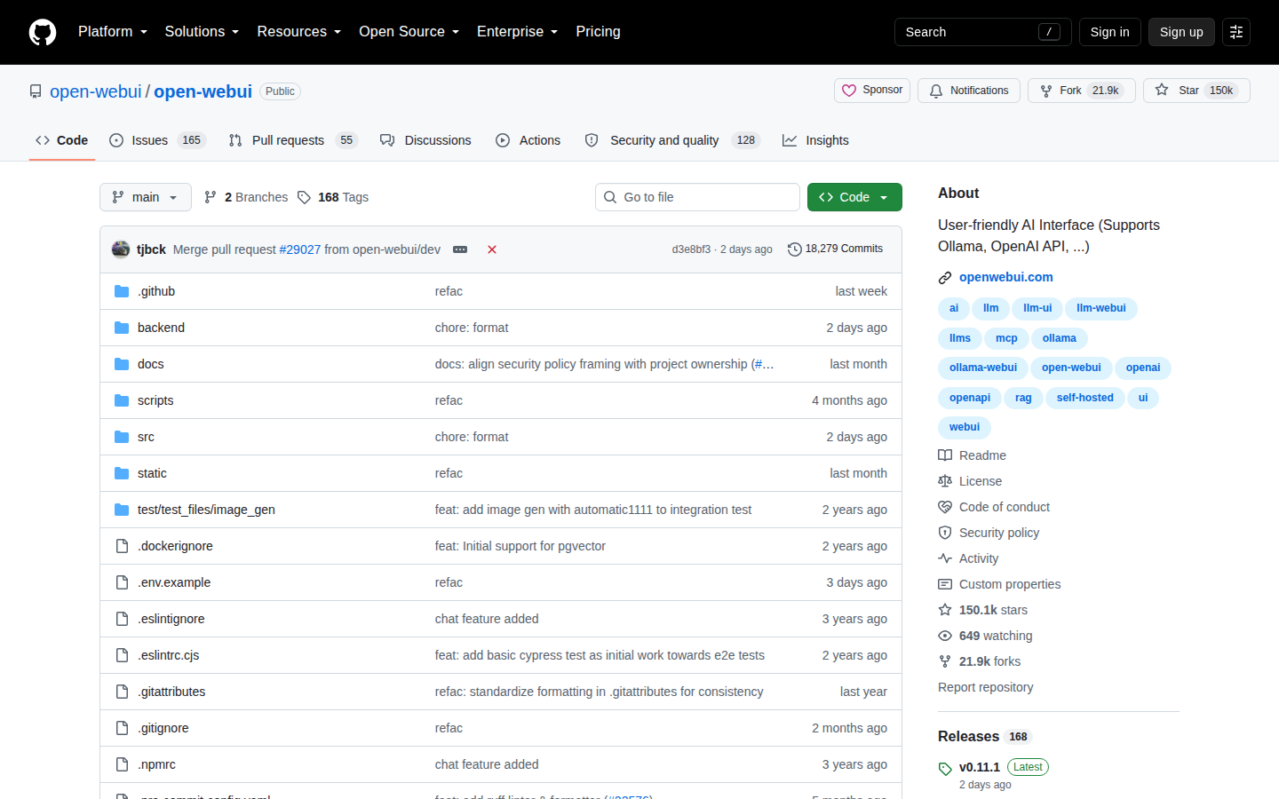Open Security and quality tab

[x=672, y=140]
